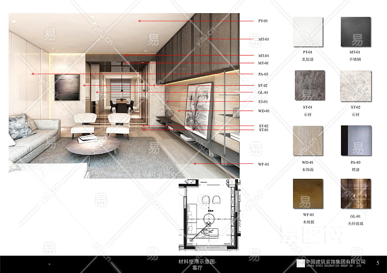This screenshot has width=387, height=273.
Task: Click the WF-01 callout label beside the render
Action: (x=263, y=164)
